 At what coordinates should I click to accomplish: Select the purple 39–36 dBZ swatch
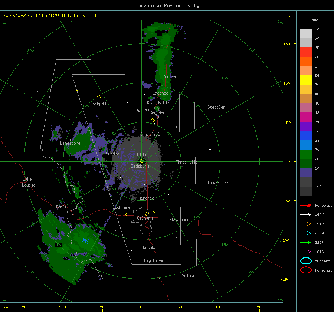coord(306,127)
